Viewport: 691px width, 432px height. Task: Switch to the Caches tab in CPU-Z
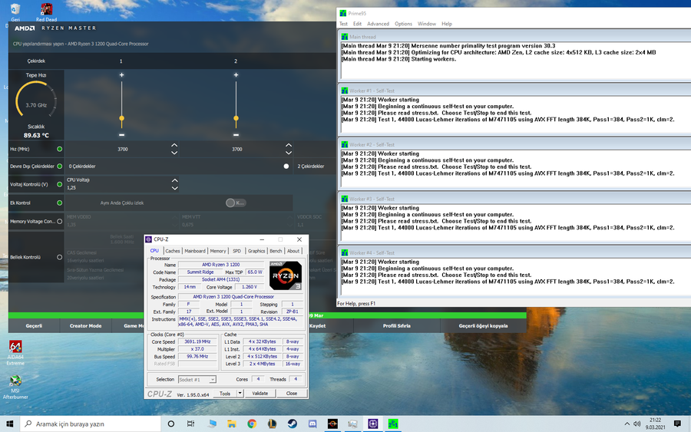(173, 251)
